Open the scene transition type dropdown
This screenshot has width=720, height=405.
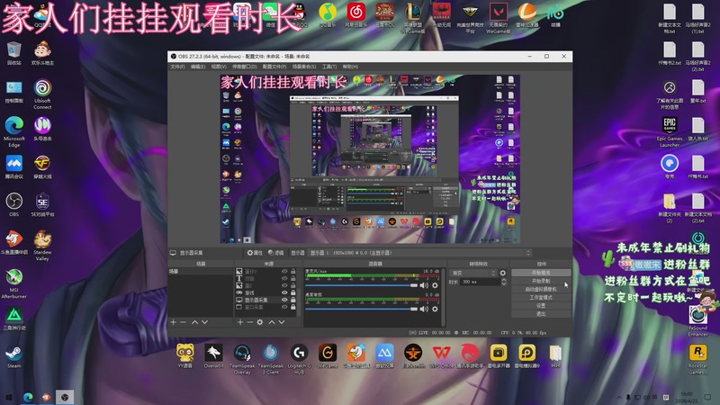[x=473, y=273]
